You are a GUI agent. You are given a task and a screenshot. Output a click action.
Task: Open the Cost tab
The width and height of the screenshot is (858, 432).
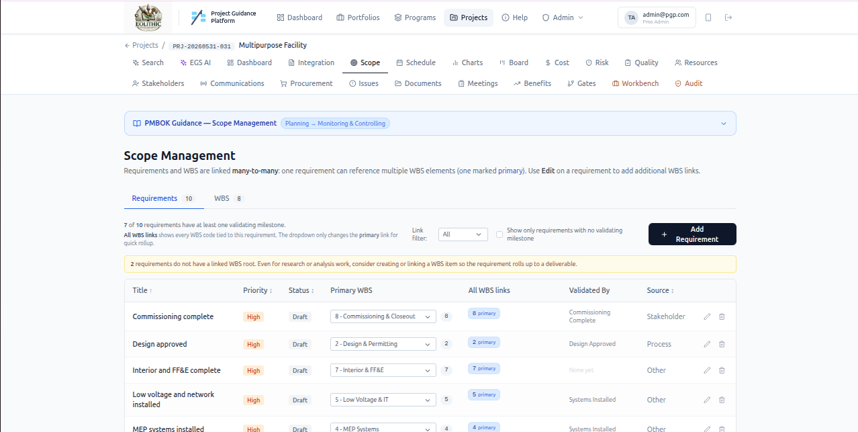tap(557, 62)
